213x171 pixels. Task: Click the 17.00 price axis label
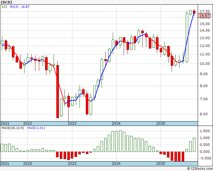(205, 11)
